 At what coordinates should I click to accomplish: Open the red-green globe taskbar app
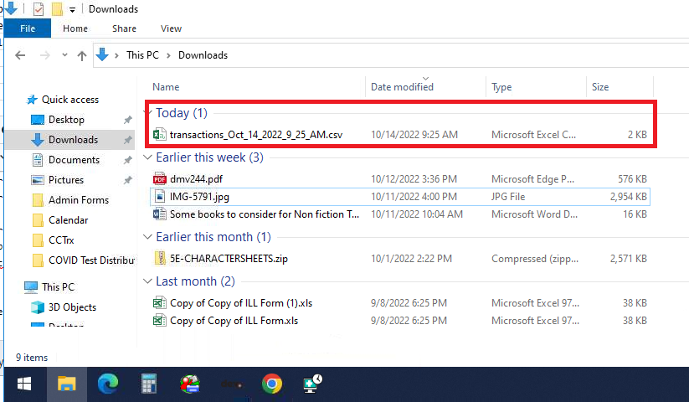(190, 384)
